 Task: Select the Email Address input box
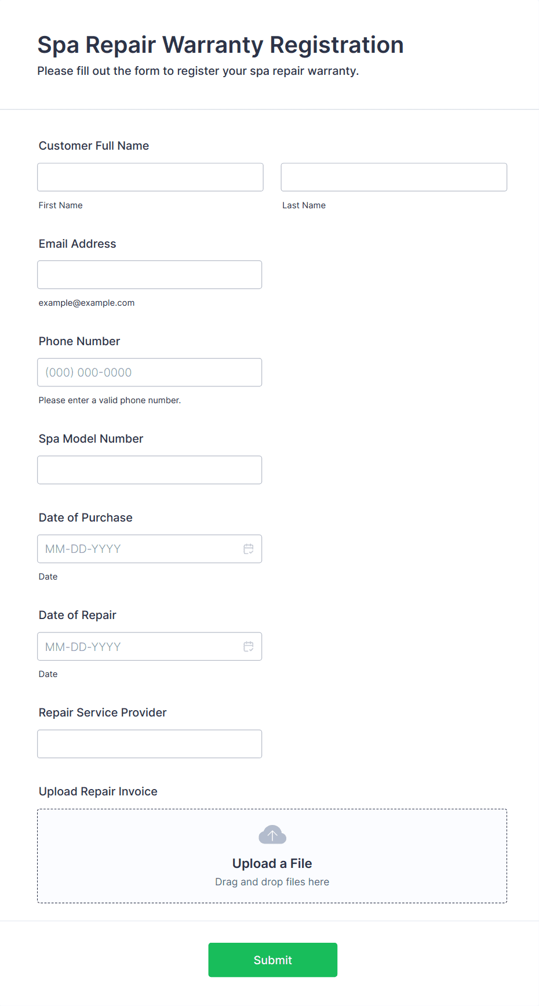(x=150, y=274)
